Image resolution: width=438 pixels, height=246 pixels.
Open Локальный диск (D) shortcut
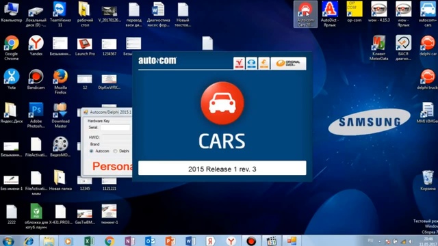(x=36, y=14)
